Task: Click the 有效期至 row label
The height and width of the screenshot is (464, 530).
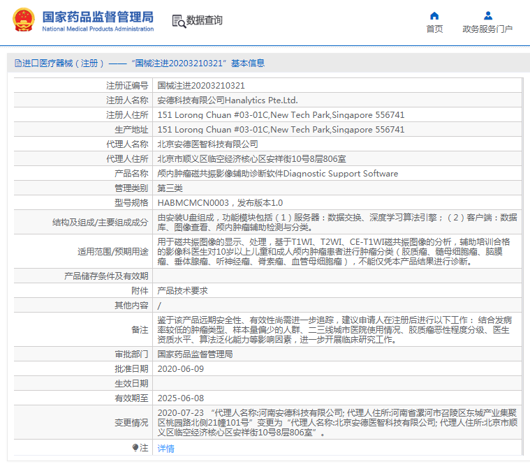Action: click(x=131, y=398)
